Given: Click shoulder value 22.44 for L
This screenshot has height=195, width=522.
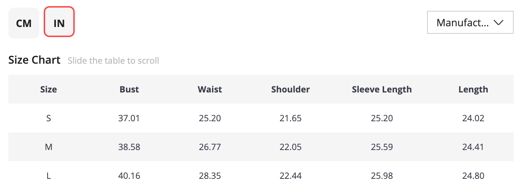Looking at the screenshot, I should [291, 176].
